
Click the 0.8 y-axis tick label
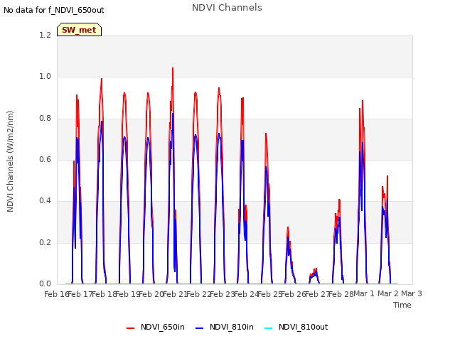45,119
